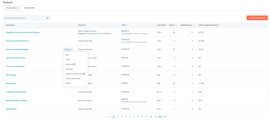This screenshot has width=270, height=126.
Task: Click 'When Things Go Wrong' product text
Action: [x=87, y=31]
